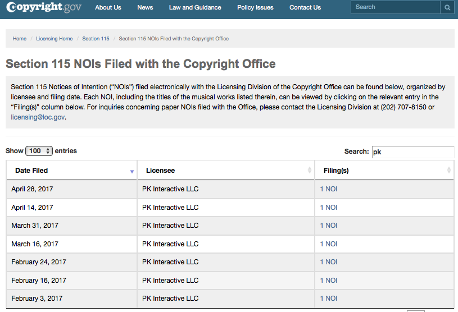Screen dimensions: 458x312
Task: Sort by Date Filed arrow
Action: pyautogui.click(x=132, y=171)
